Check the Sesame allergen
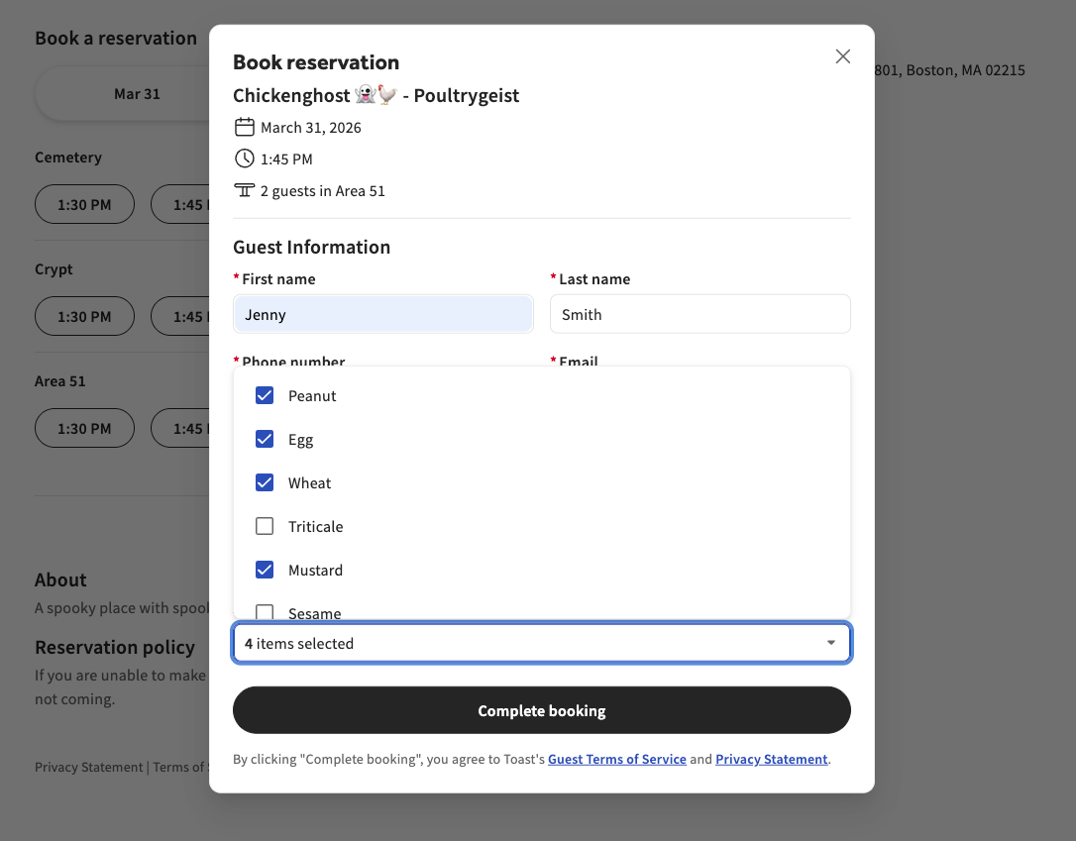The image size is (1076, 841). click(x=265, y=613)
